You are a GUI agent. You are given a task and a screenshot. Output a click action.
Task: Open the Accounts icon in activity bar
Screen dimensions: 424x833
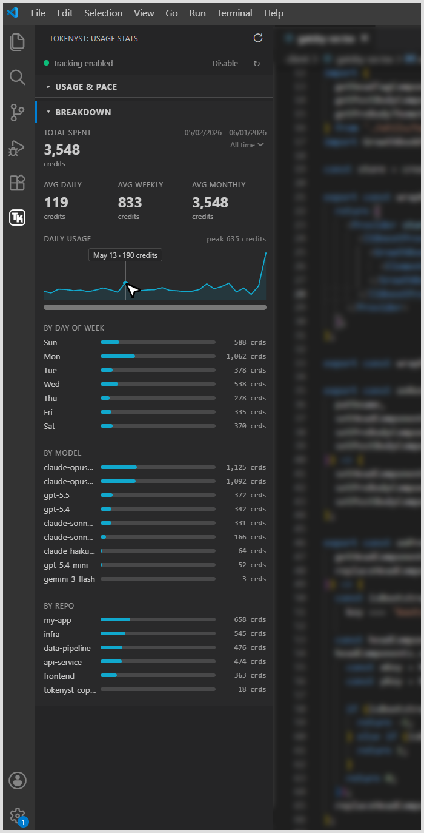pyautogui.click(x=18, y=780)
